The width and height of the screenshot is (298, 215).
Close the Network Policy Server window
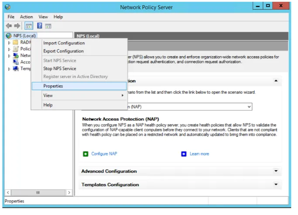tap(281, 6)
